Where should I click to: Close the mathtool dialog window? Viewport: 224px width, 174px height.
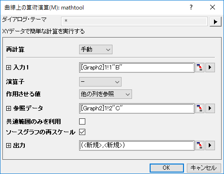[213, 7]
